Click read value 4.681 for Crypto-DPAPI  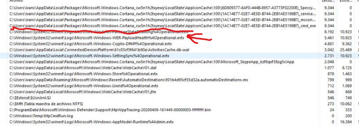click(329, 44)
